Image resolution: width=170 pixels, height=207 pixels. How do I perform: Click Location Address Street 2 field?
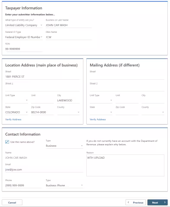42,88
